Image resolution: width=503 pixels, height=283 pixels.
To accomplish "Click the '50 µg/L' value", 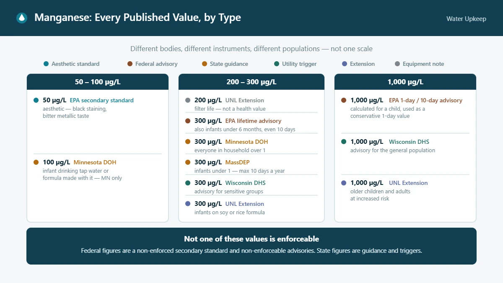I will tap(54, 101).
